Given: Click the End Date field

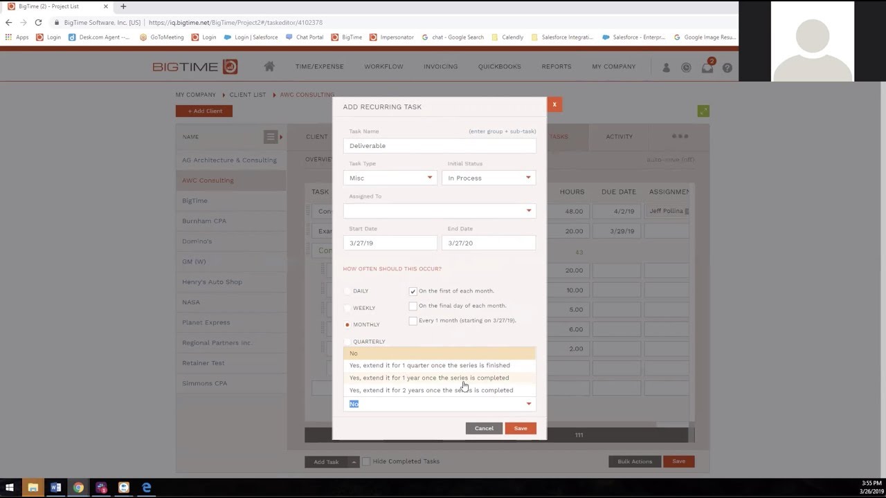Looking at the screenshot, I should tap(489, 243).
